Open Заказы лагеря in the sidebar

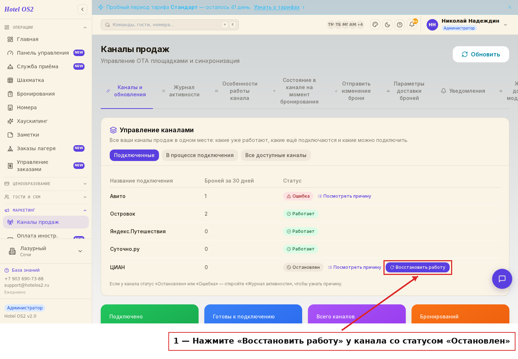coord(46,148)
